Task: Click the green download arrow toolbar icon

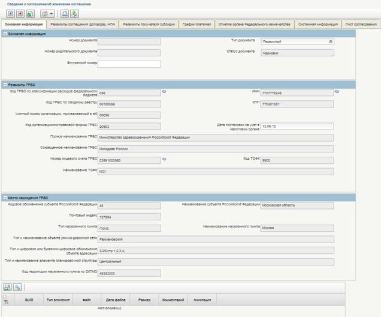Action: coord(74,13)
